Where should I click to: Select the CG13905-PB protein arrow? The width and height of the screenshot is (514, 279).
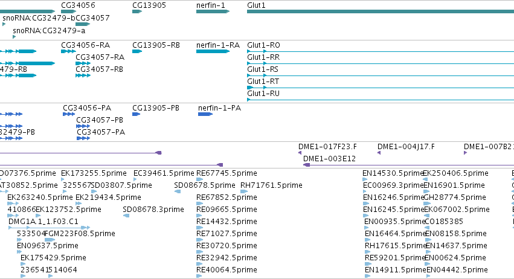pyautogui.click(x=136, y=114)
